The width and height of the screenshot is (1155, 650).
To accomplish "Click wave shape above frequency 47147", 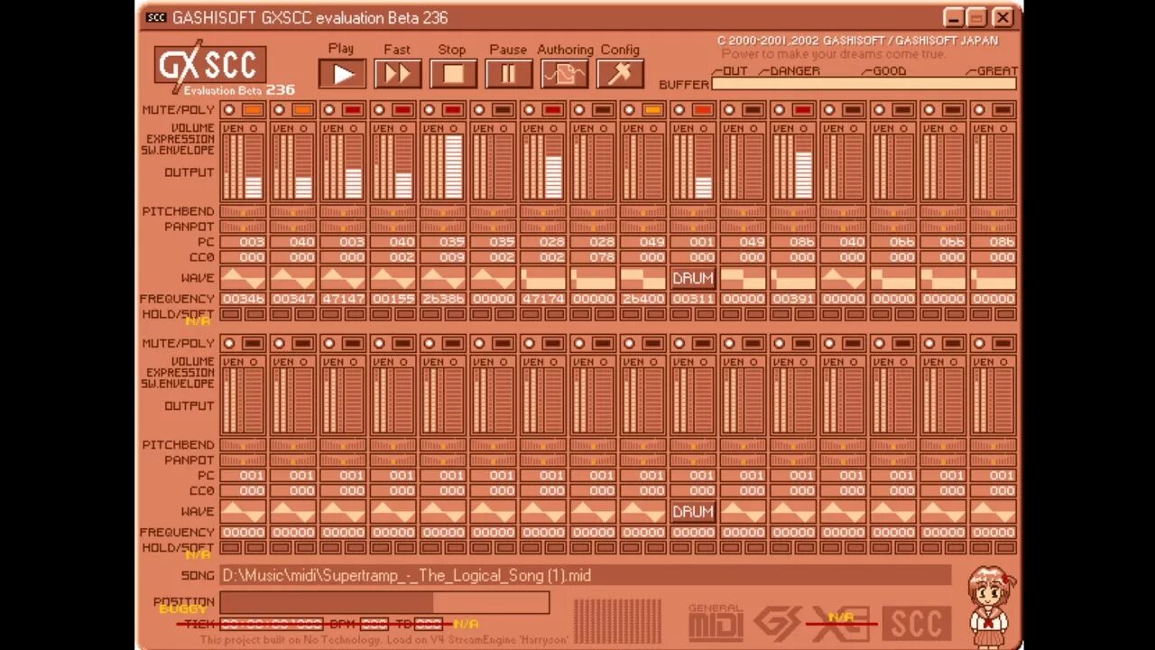I will point(344,278).
